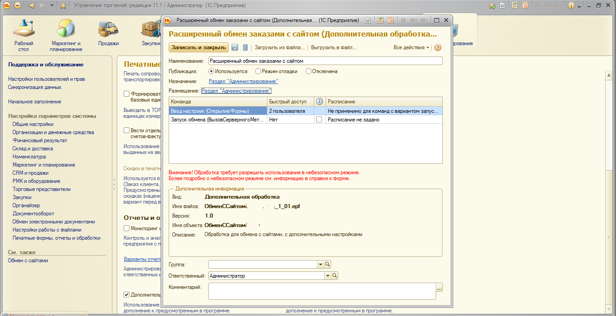Click Загрузить из файла... button
This screenshot has width=616, height=316.
280,47
